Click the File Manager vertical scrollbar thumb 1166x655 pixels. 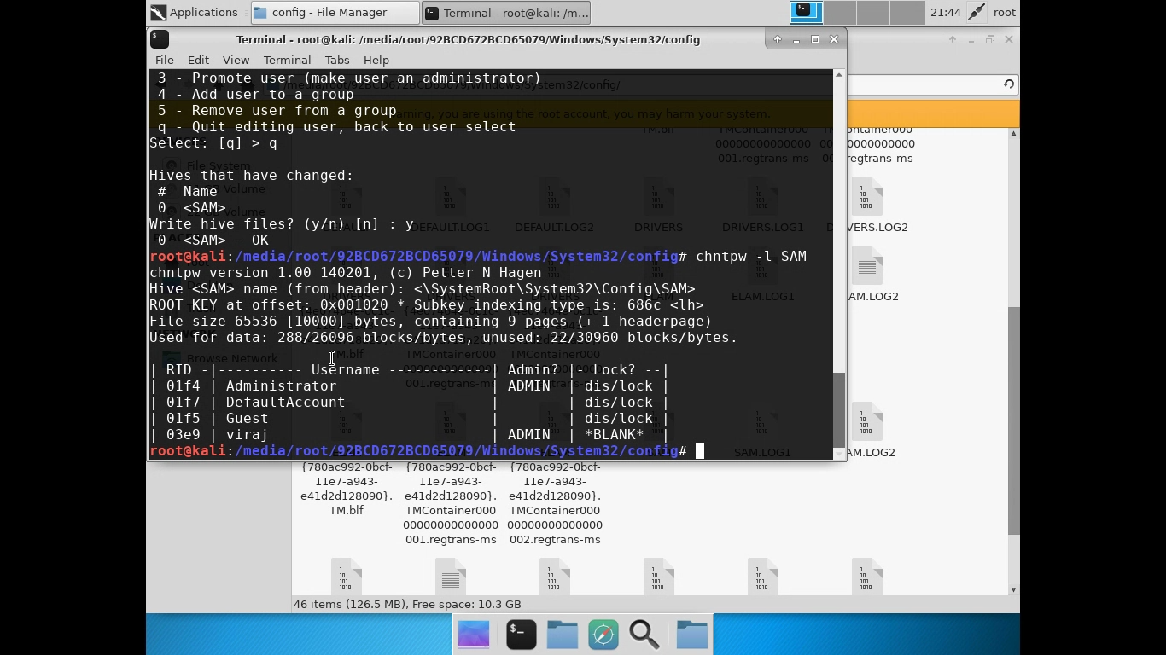(x=1014, y=420)
